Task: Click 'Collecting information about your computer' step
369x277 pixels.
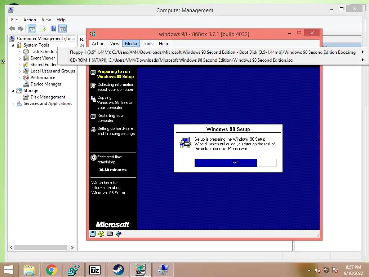Action: point(116,87)
